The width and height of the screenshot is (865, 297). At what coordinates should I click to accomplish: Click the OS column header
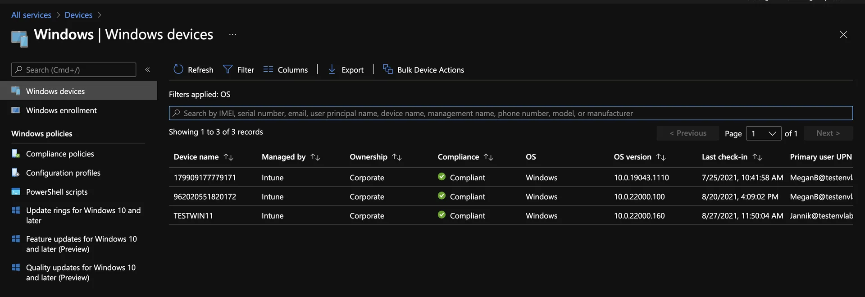531,157
